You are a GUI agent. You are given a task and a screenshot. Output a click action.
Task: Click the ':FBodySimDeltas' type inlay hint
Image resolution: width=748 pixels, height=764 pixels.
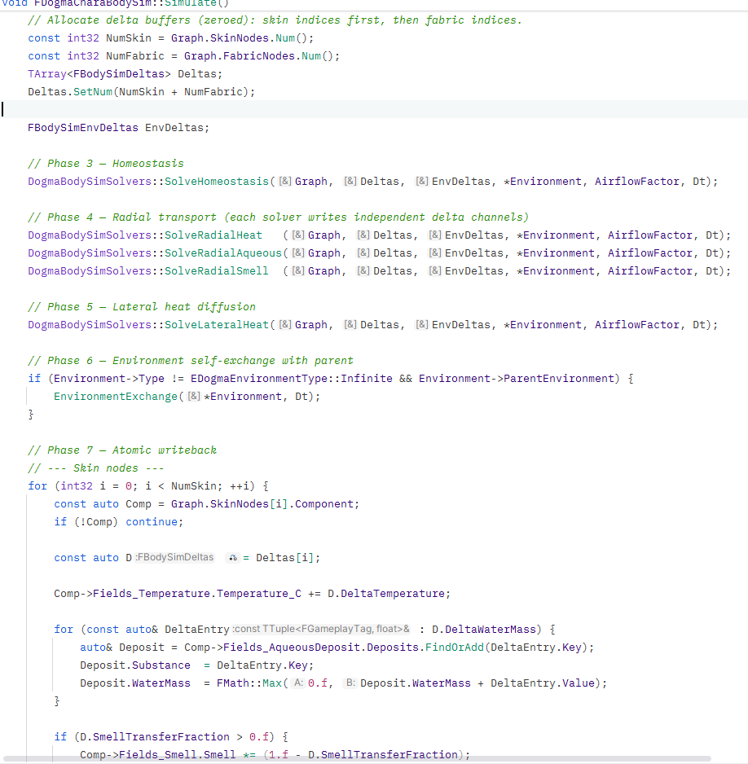click(x=174, y=557)
